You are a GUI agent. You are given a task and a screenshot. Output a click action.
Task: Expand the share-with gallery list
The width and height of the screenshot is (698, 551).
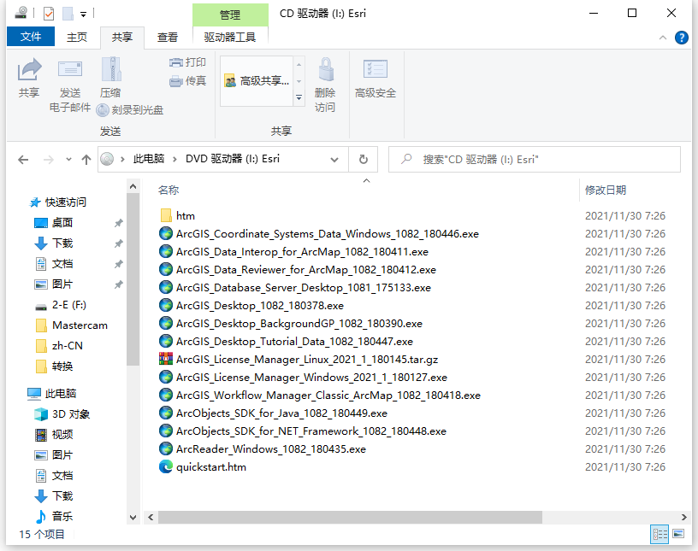[x=299, y=97]
